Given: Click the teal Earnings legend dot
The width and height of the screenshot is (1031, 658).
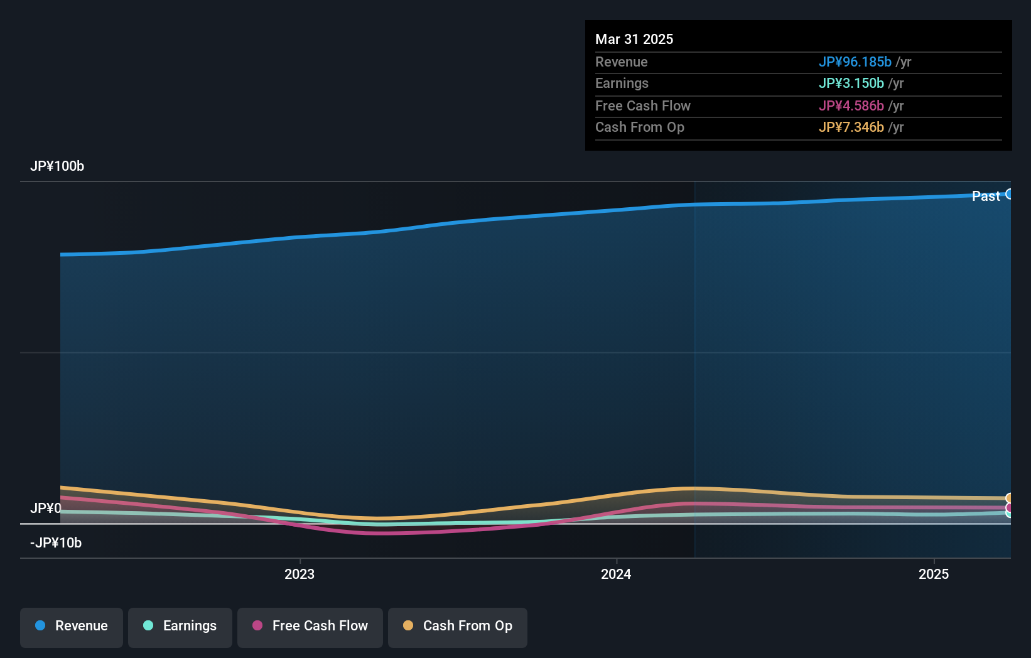Looking at the screenshot, I should (148, 625).
